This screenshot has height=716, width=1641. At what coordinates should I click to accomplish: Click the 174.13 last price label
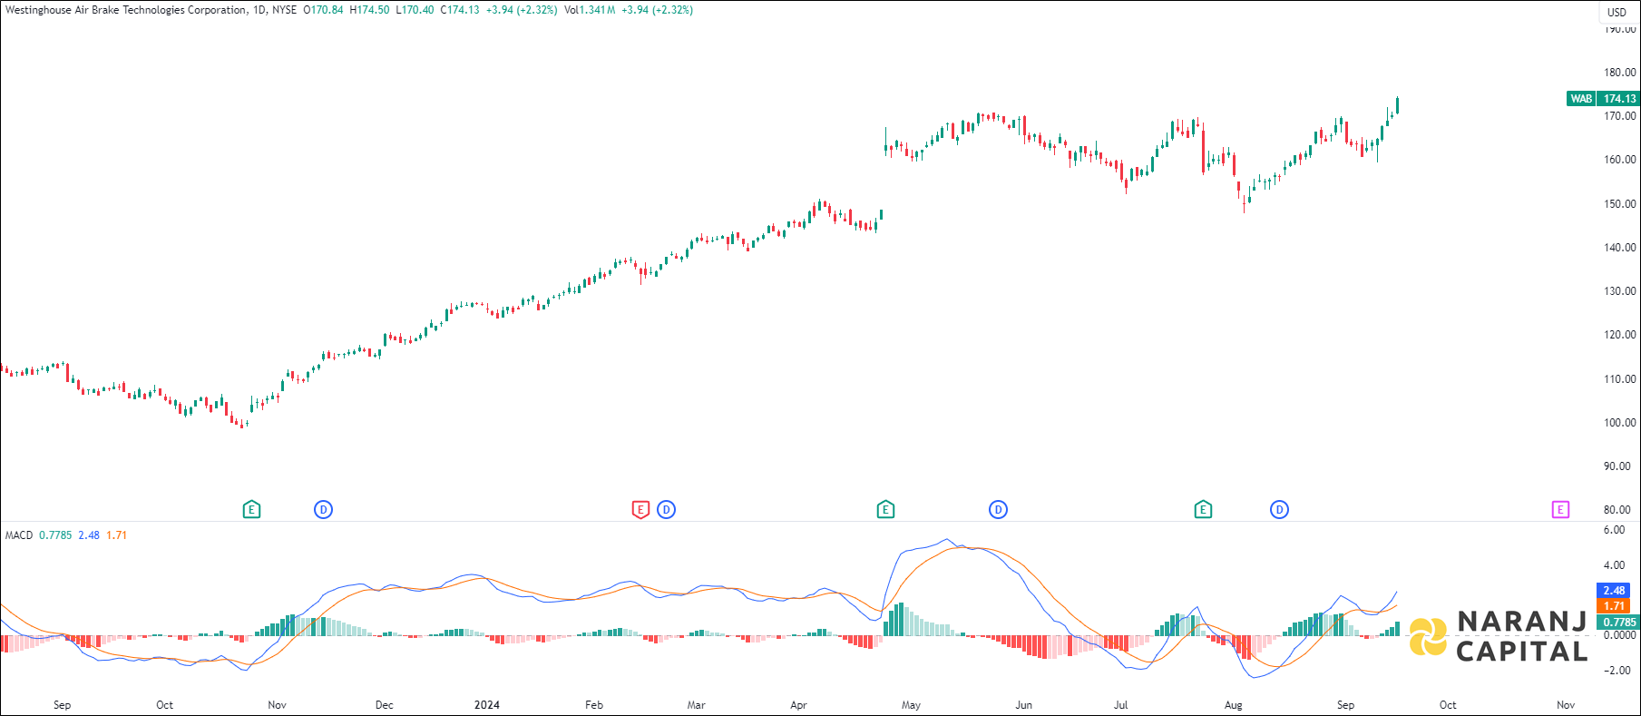tap(1619, 99)
